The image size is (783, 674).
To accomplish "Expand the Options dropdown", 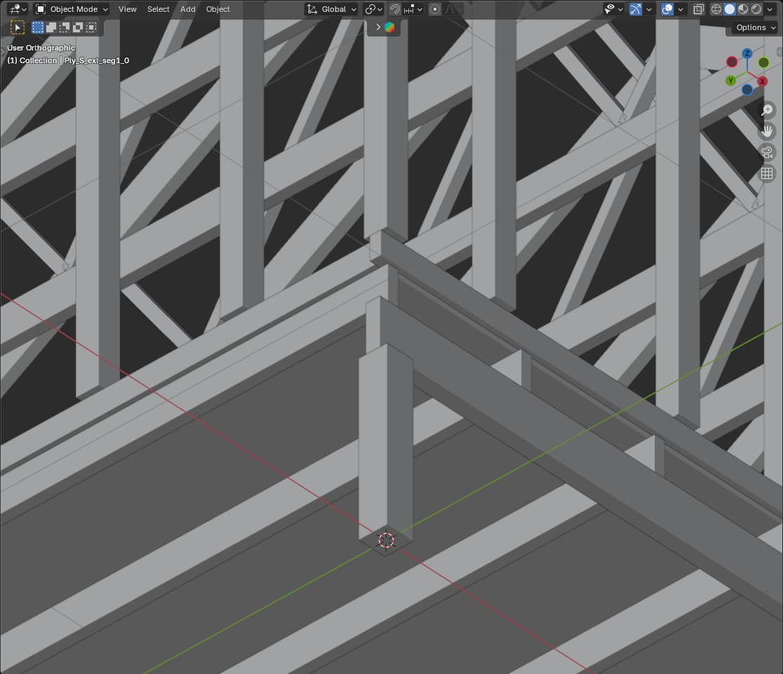I will pos(755,27).
